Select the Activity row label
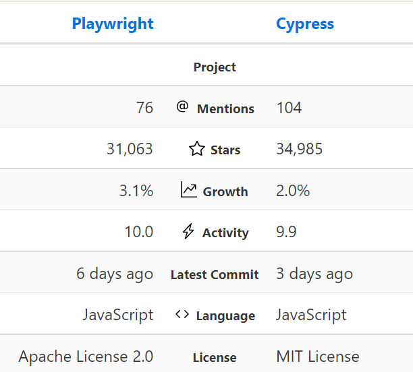 tap(225, 233)
